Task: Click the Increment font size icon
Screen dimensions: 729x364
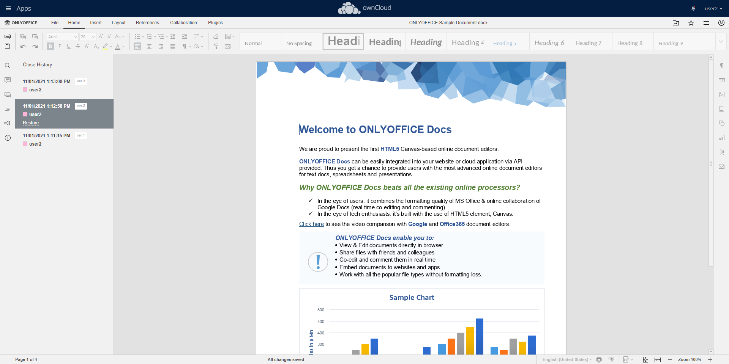Action: coord(101,36)
